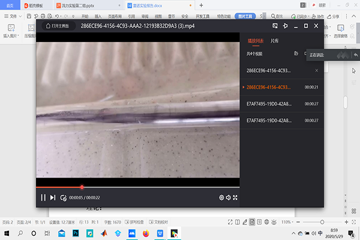The image size is (360, 240).
Task: Open player settings gear icon
Action: click(x=221, y=197)
